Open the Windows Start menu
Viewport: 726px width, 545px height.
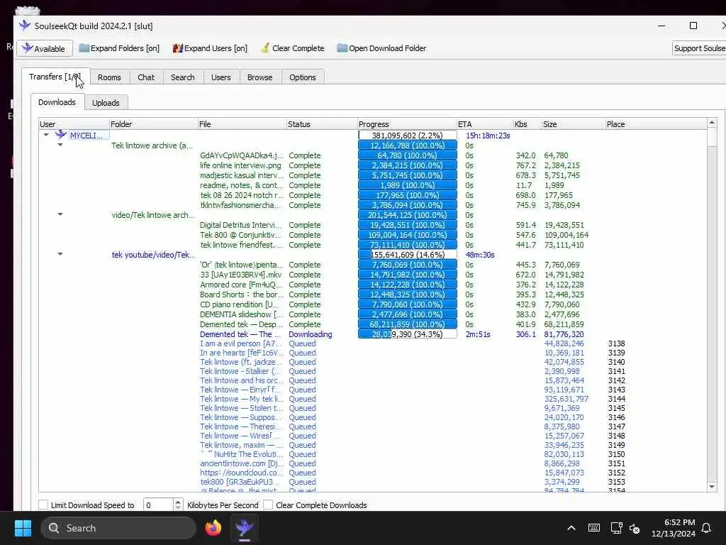(23, 528)
